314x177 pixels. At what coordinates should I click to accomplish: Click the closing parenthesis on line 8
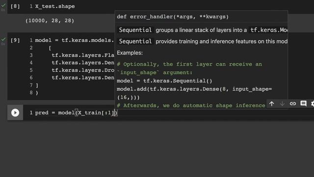(x=37, y=93)
